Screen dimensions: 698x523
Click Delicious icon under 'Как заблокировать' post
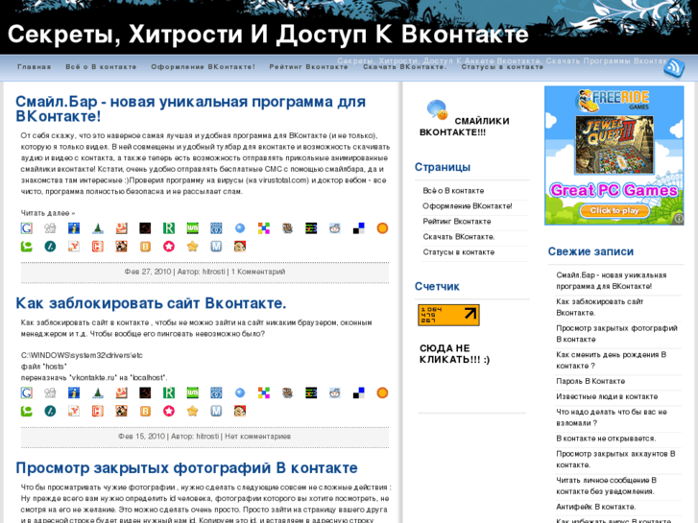pyautogui.click(x=358, y=393)
